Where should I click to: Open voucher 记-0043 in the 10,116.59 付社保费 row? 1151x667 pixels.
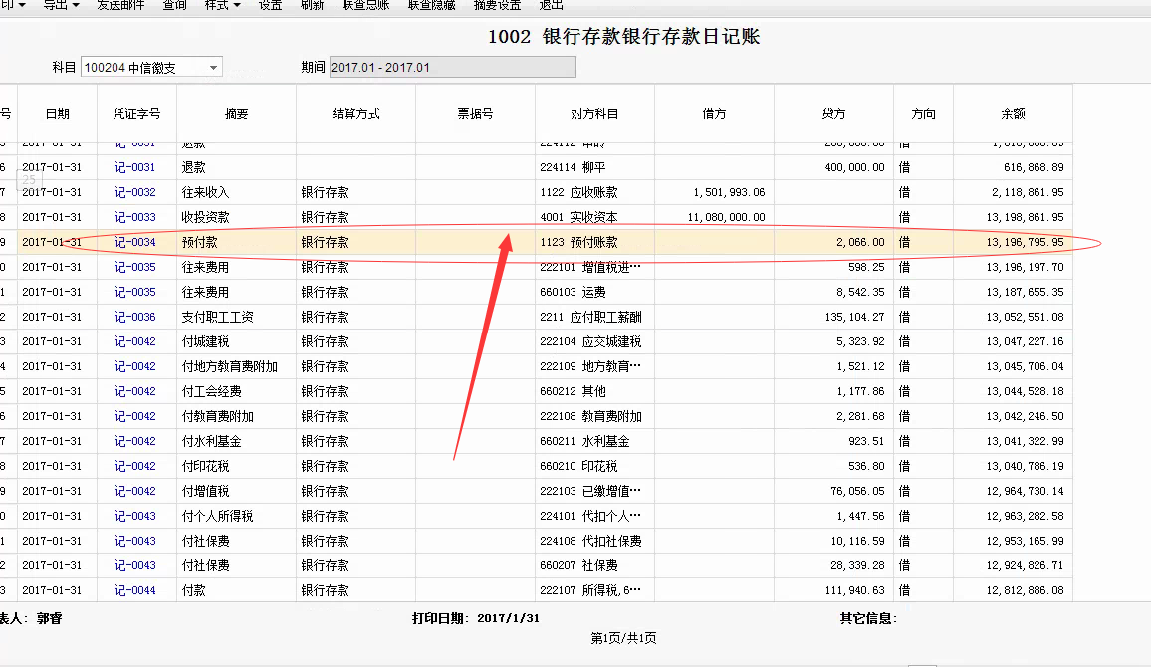135,542
